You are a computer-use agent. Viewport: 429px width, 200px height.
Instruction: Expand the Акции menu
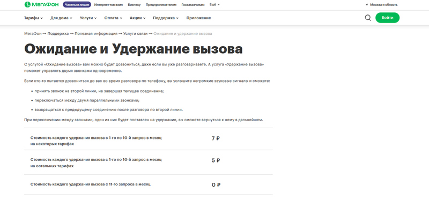pyautogui.click(x=138, y=18)
